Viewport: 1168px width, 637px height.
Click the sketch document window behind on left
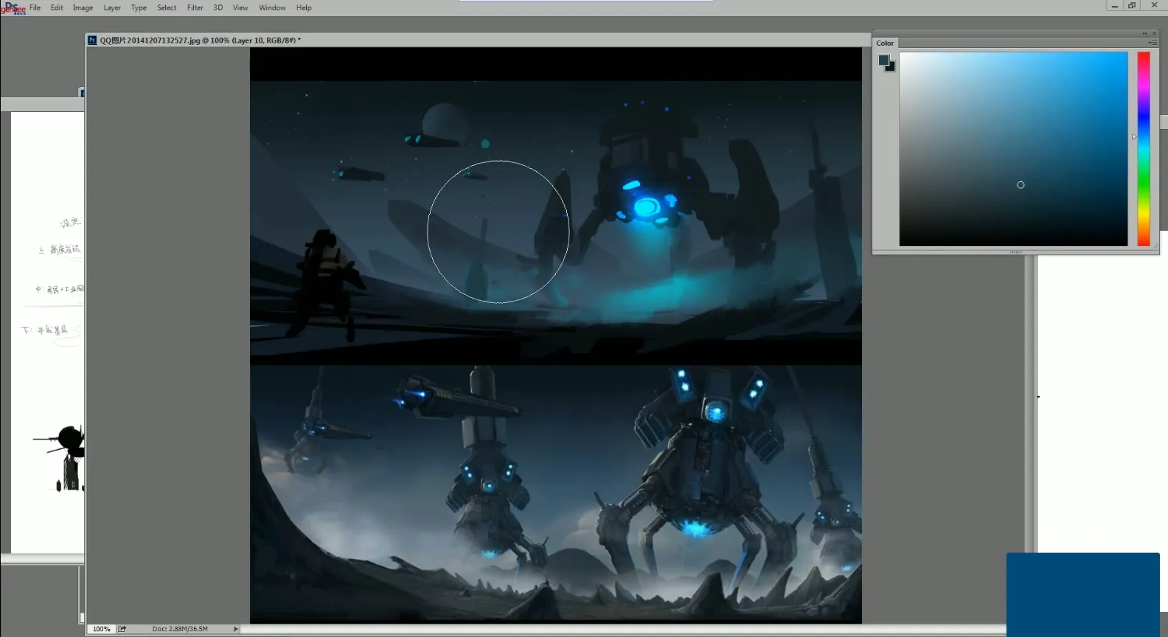click(43, 332)
